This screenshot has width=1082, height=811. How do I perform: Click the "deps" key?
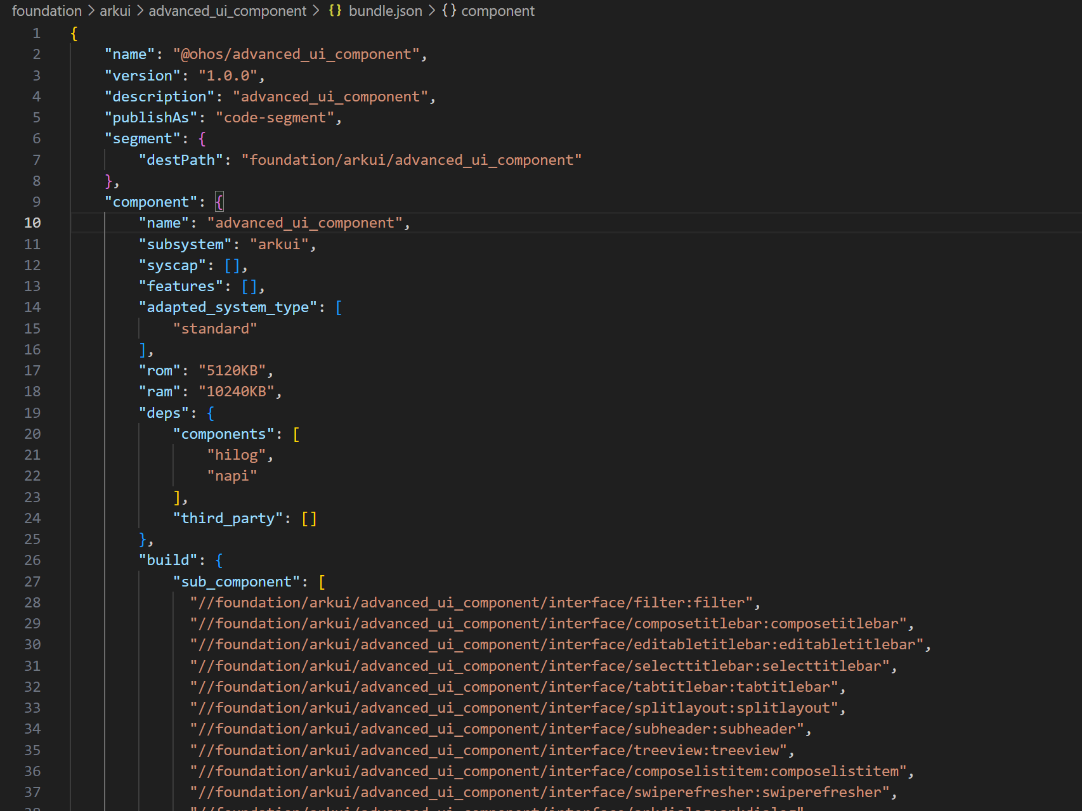(164, 413)
